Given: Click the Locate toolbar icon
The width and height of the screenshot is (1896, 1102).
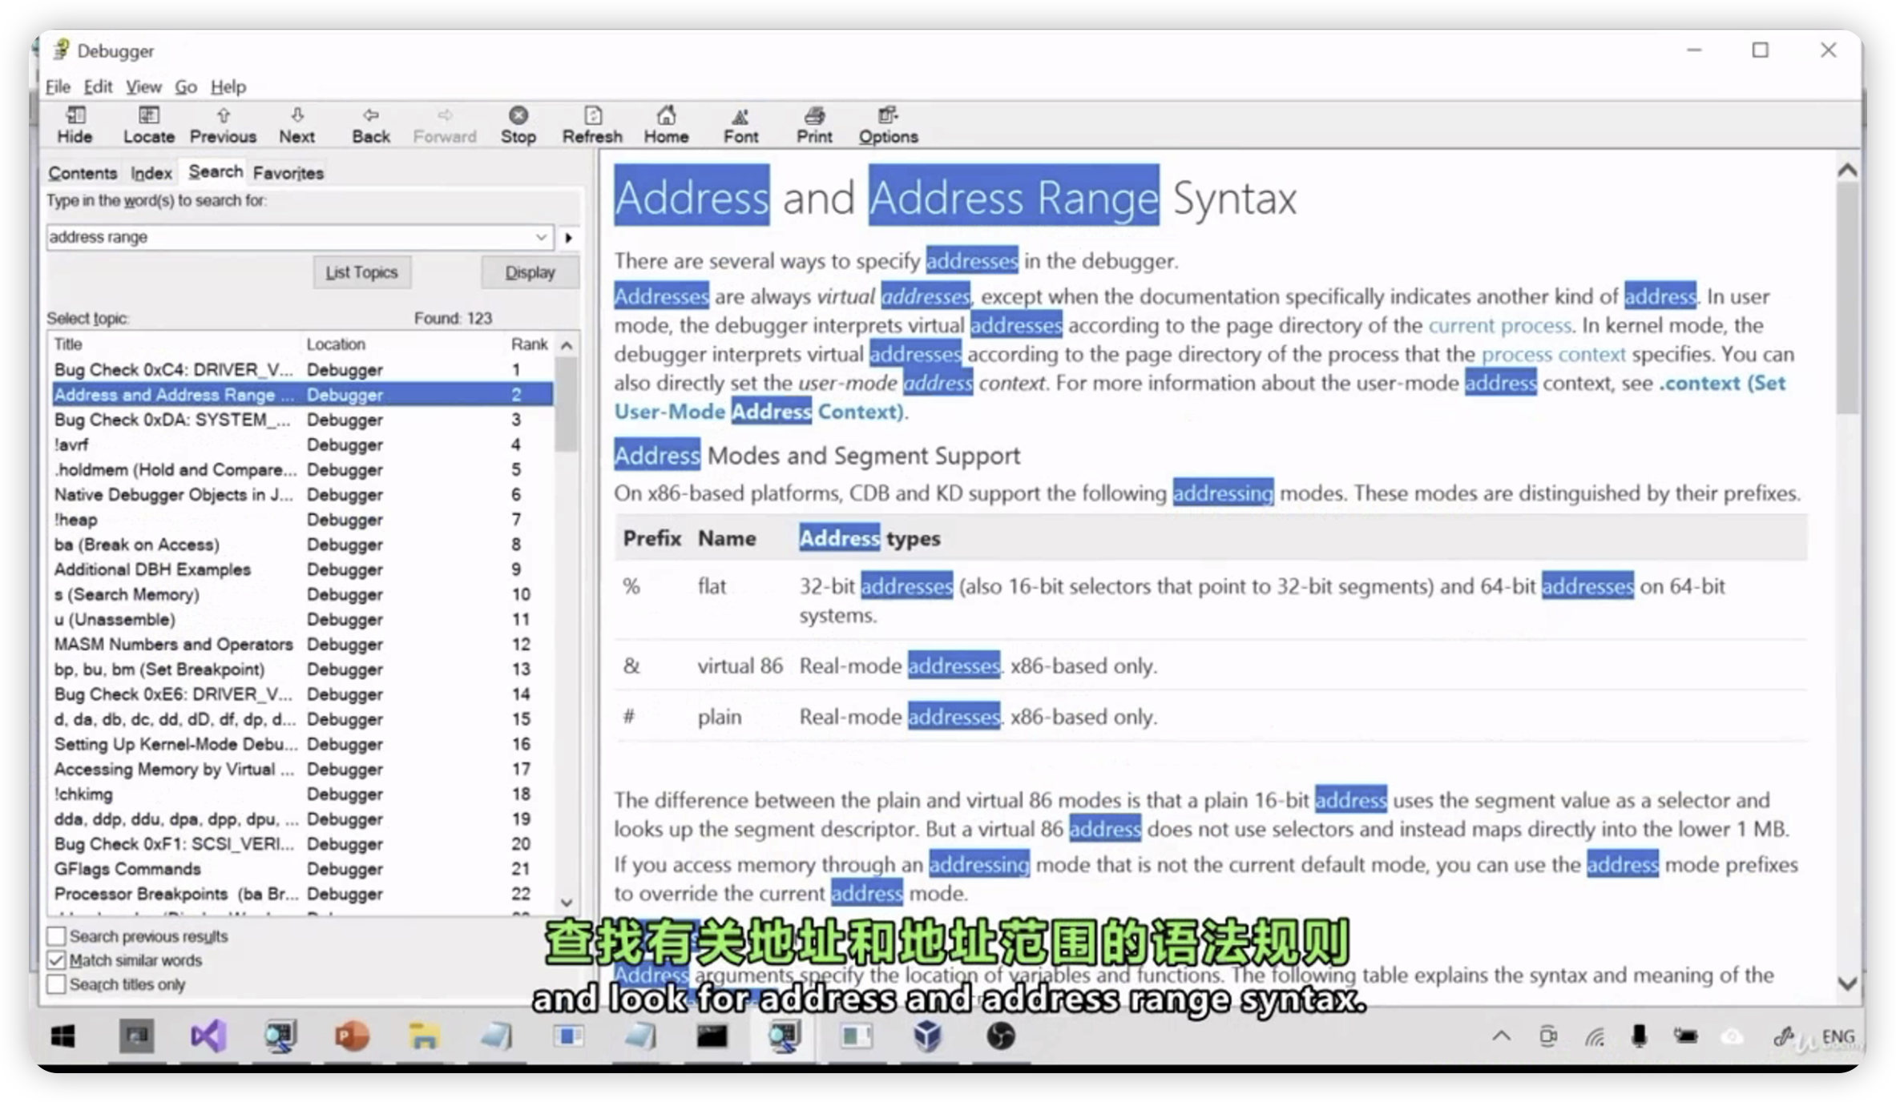Looking at the screenshot, I should pos(148,124).
